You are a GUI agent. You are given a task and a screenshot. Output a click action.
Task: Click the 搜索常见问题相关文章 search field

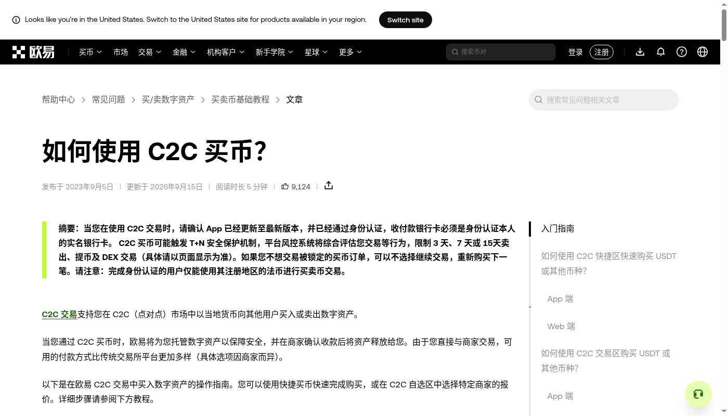[x=604, y=100]
